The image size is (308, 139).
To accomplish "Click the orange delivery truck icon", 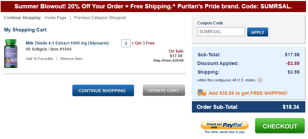I will (x=202, y=93).
